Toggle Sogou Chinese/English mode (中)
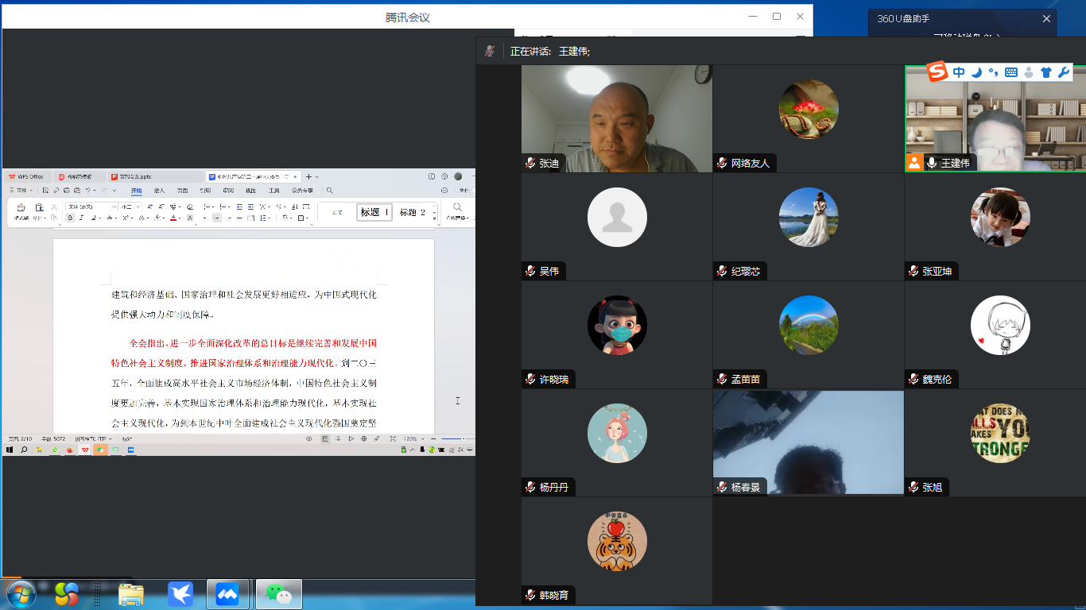 [x=959, y=72]
